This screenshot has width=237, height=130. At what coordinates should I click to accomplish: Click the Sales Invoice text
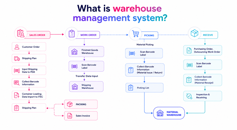pos(83,116)
